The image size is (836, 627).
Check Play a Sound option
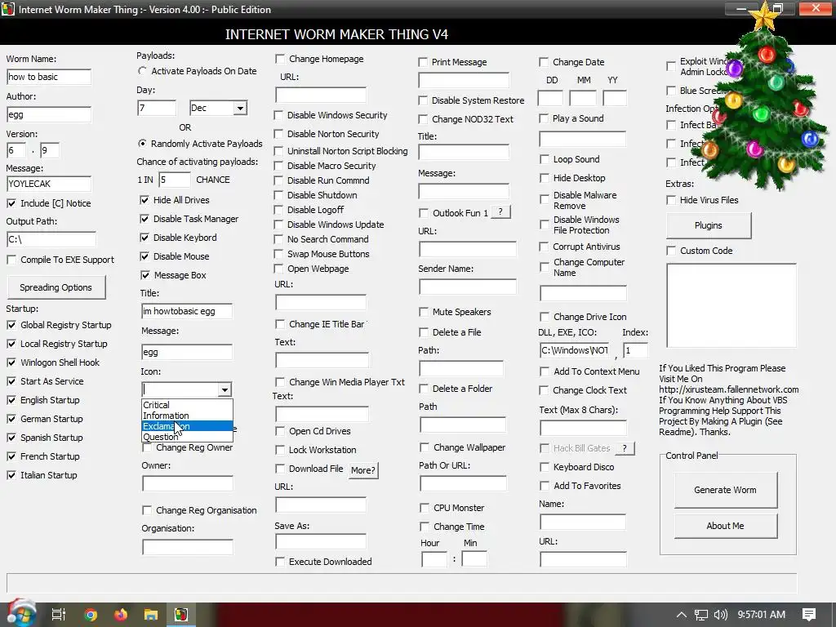point(544,118)
